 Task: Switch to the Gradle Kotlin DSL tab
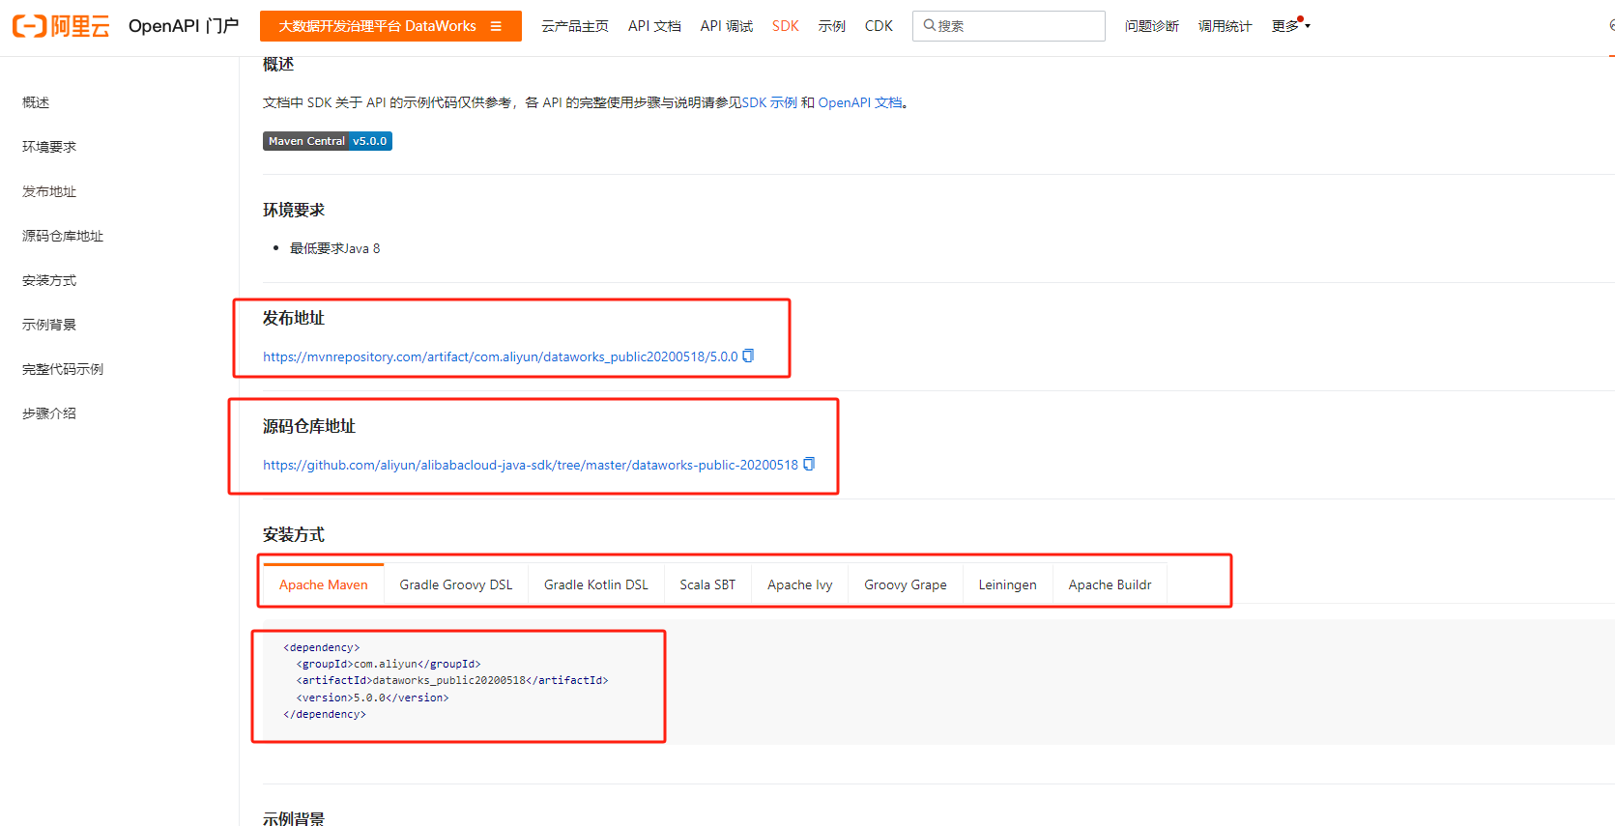[x=596, y=584]
